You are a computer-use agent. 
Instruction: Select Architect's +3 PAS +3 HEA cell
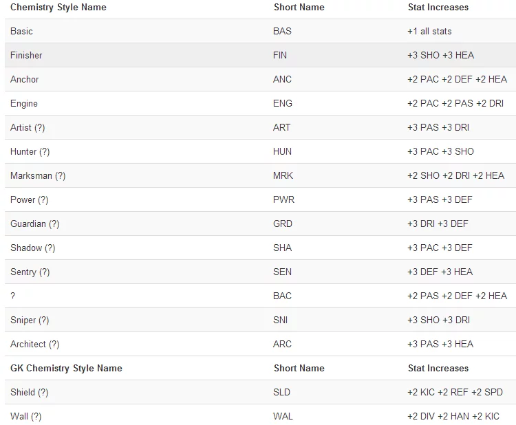[x=440, y=344]
